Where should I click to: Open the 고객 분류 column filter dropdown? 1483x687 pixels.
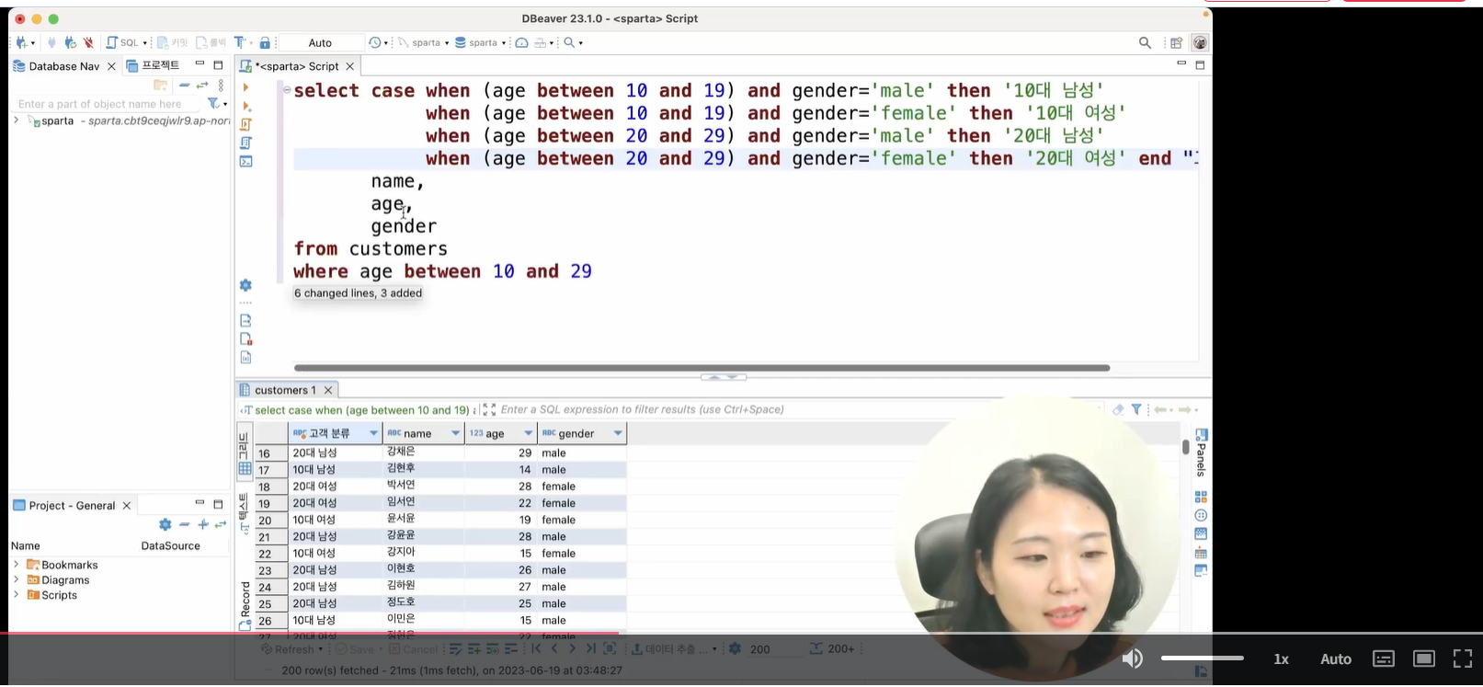373,433
